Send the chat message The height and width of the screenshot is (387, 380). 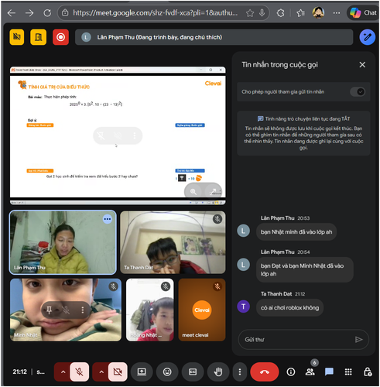click(x=358, y=340)
